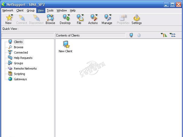183x137 pixels.
Task: Expand the Actions button dropdown arrow
Action: pyautogui.click(x=96, y=15)
